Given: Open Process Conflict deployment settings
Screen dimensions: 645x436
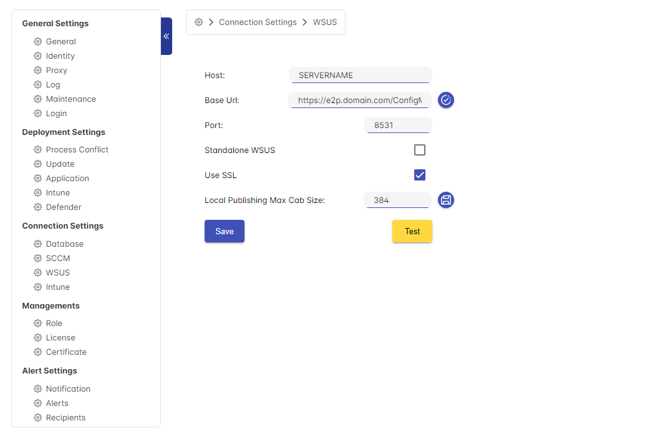Looking at the screenshot, I should pyautogui.click(x=77, y=150).
